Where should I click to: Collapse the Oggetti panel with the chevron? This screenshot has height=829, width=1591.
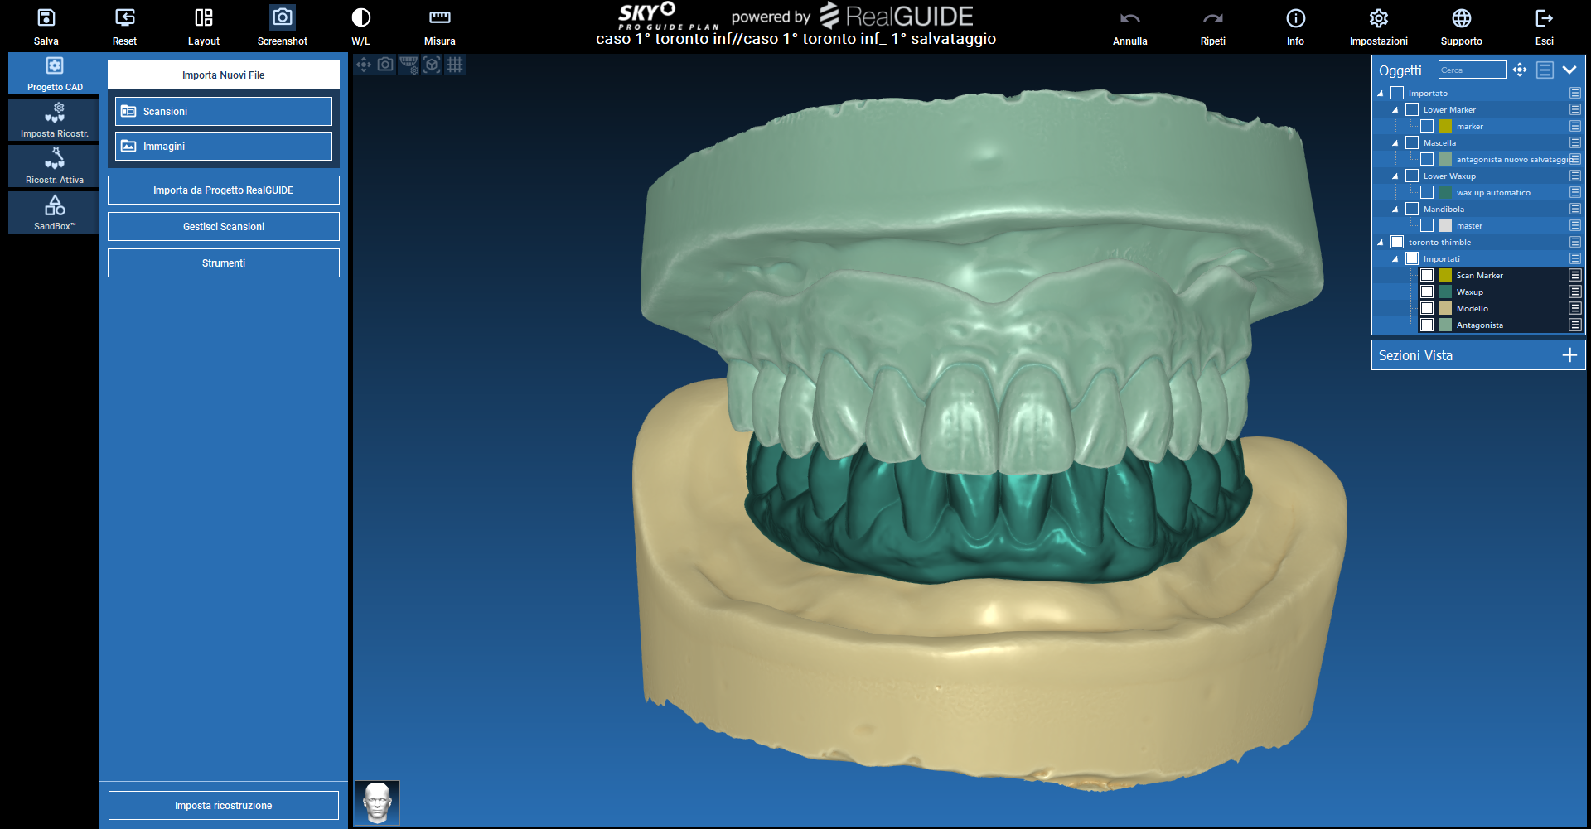click(x=1569, y=70)
